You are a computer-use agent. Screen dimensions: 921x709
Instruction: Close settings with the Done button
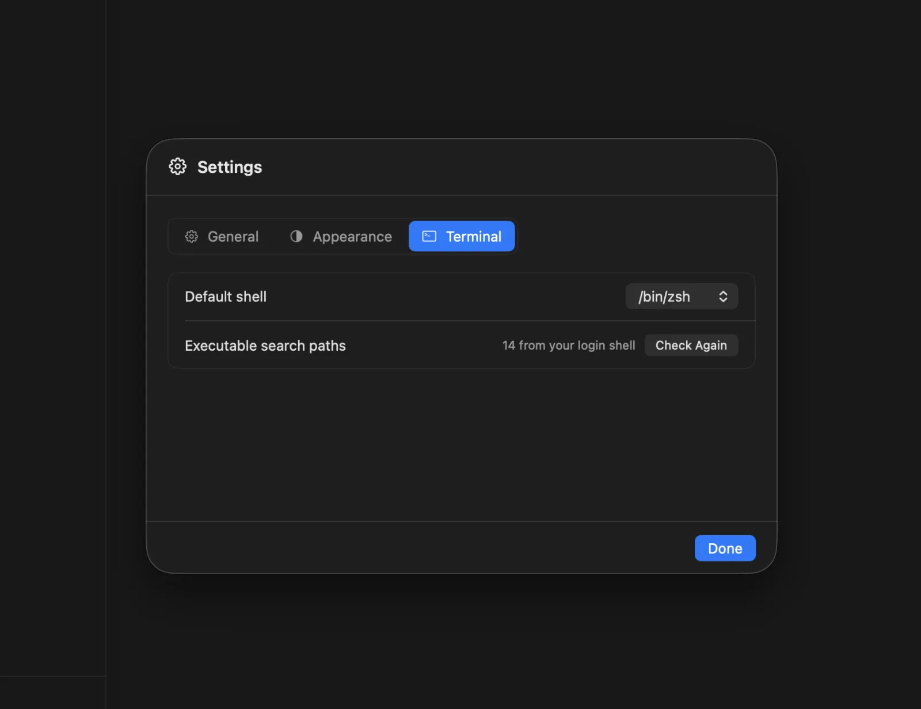[x=725, y=548]
